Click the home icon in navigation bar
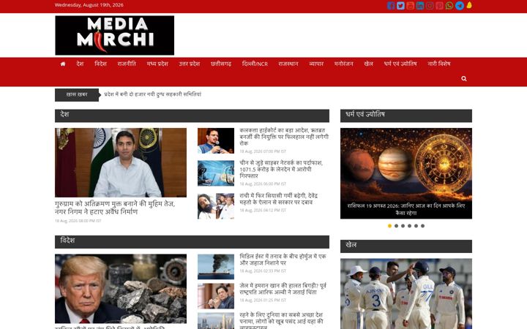Screen dimensions: 527x329 (x=63, y=64)
